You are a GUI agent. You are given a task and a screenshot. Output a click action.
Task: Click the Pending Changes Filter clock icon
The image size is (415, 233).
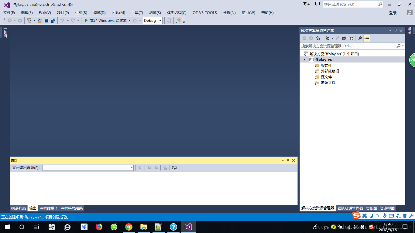click(x=327, y=38)
